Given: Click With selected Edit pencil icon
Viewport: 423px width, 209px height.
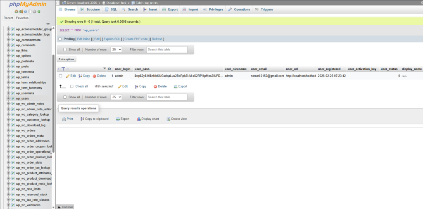Looking at the screenshot, I should (x=119, y=87).
